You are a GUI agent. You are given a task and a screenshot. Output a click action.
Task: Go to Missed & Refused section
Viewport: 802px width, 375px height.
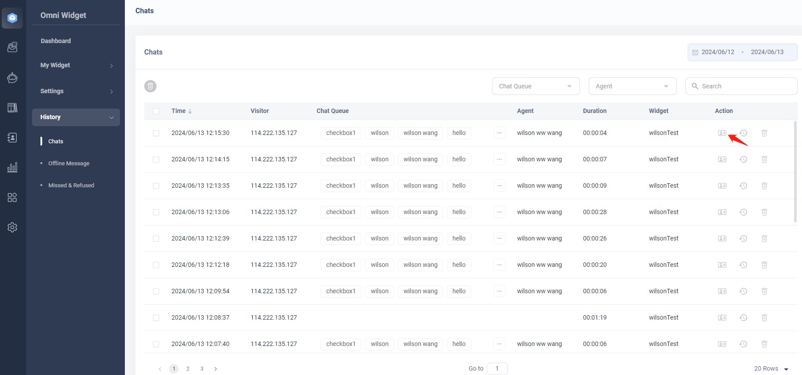point(71,185)
